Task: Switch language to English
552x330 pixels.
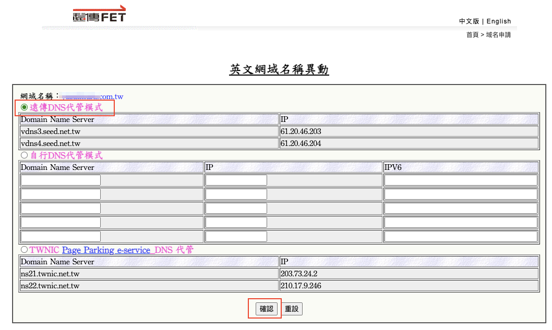Action: pyautogui.click(x=498, y=21)
